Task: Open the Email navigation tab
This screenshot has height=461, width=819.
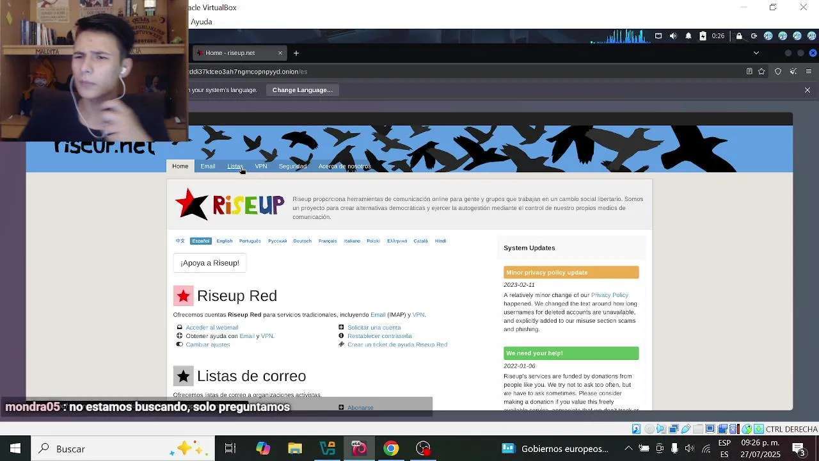Action: coord(208,166)
